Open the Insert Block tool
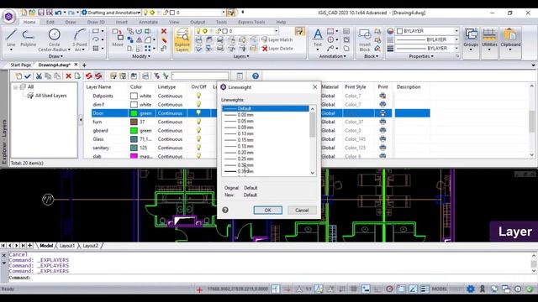Viewport: 538px width, 302px height. click(365, 39)
